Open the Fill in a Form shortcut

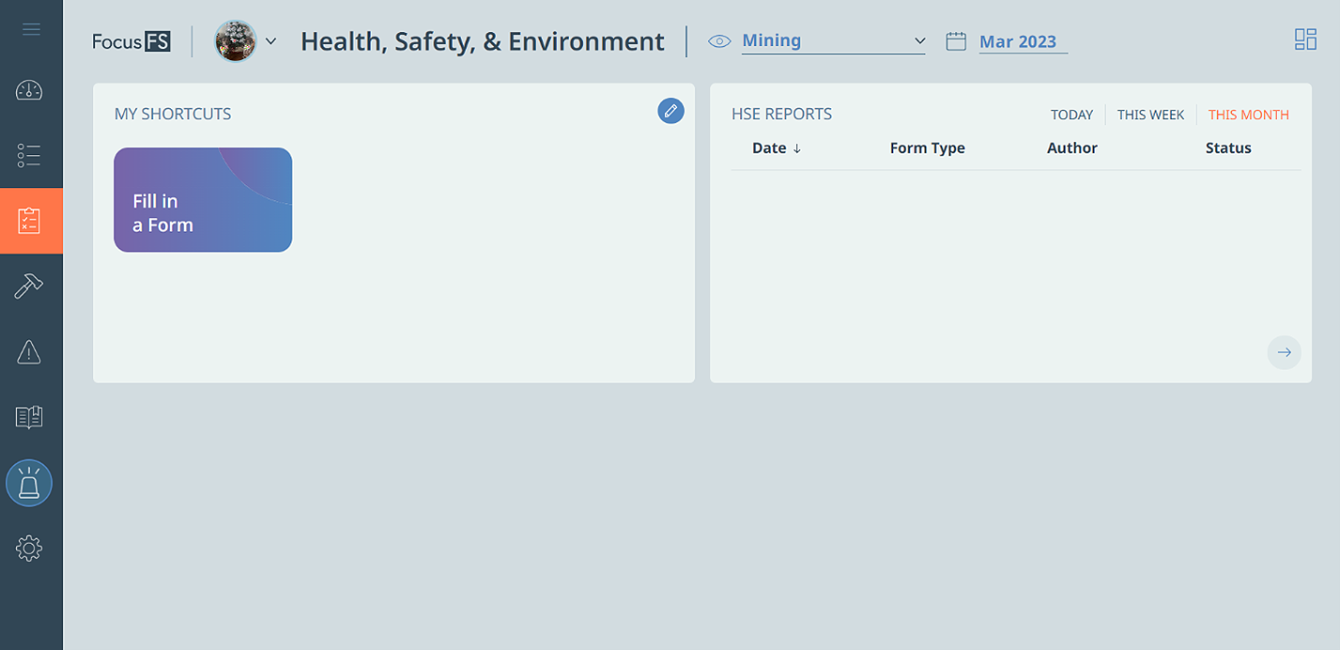click(x=203, y=200)
